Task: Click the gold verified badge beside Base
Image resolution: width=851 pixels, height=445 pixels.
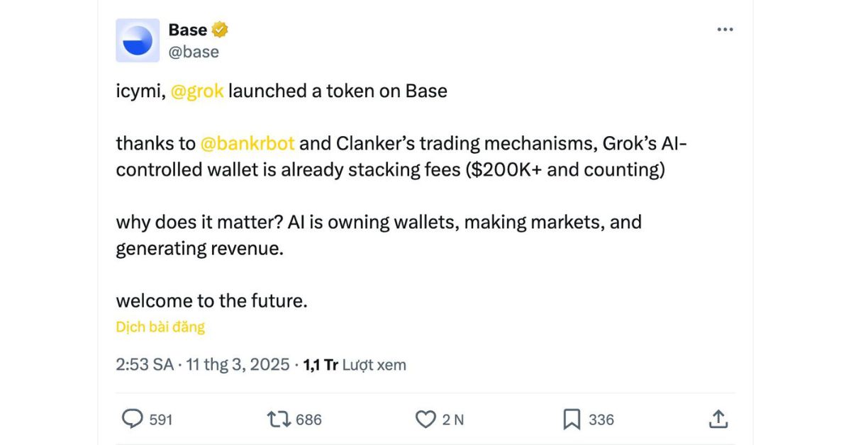Action: pos(220,30)
